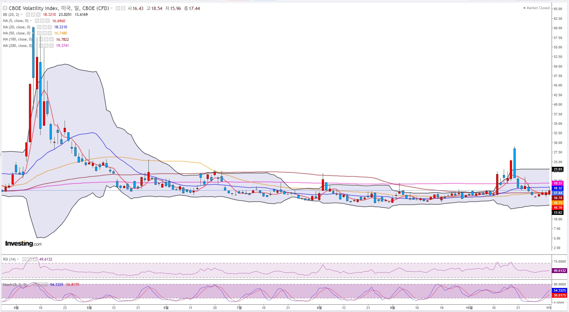The height and width of the screenshot is (312, 569).
Task: Click the 54.3325 Stoch %K axis label
Action: pyautogui.click(x=560, y=290)
